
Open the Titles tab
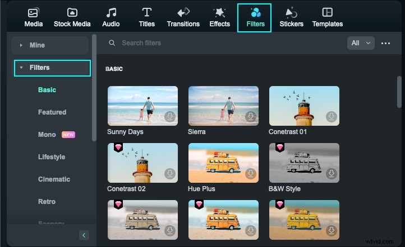pos(146,17)
